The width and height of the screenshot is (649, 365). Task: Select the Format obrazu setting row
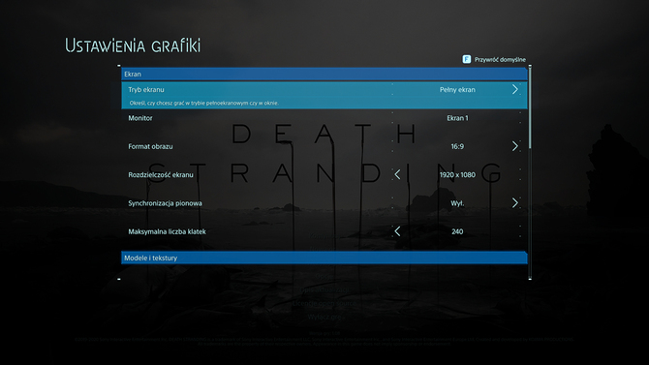pos(324,146)
